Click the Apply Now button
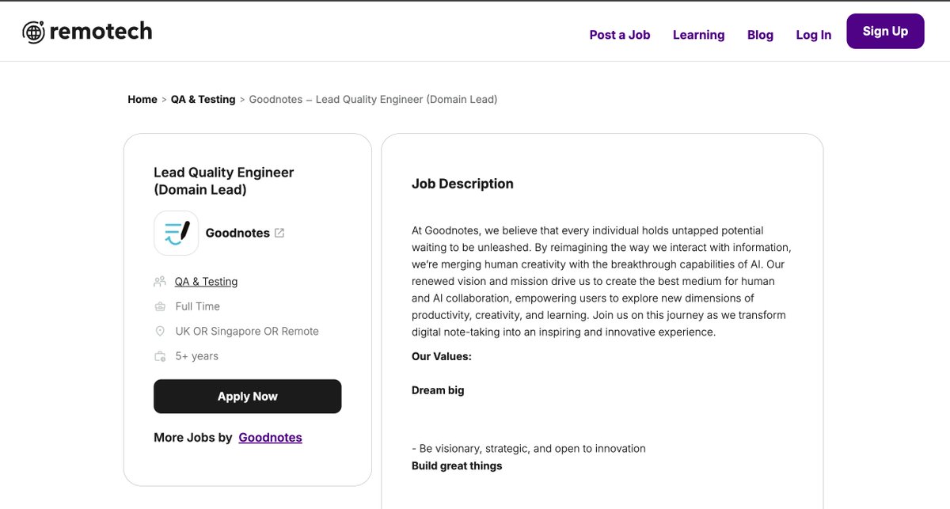The width and height of the screenshot is (950, 509). click(247, 397)
